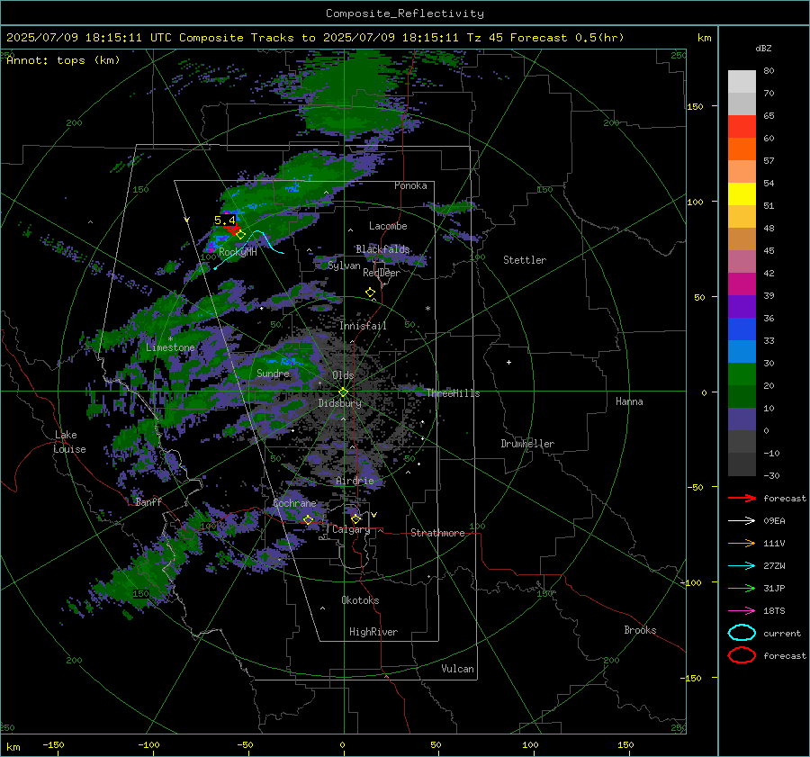Viewport: 810px width, 757px height.
Task: Click the Calgary city label
Action: (x=351, y=529)
